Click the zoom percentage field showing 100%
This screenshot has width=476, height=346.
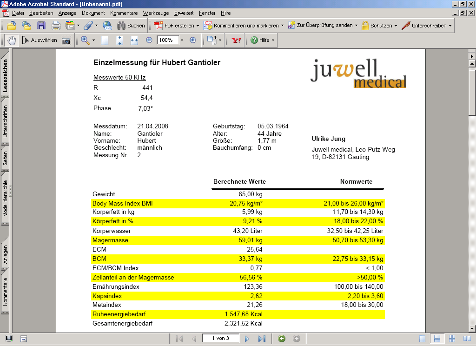167,40
